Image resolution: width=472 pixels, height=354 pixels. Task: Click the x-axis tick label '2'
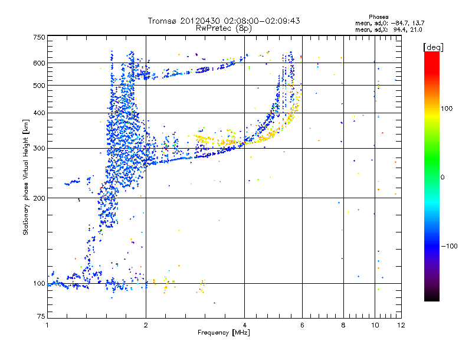[x=146, y=325]
